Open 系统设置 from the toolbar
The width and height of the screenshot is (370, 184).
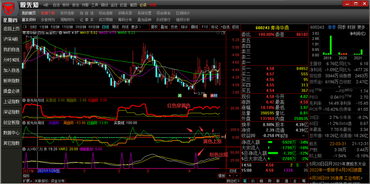[x=145, y=13]
